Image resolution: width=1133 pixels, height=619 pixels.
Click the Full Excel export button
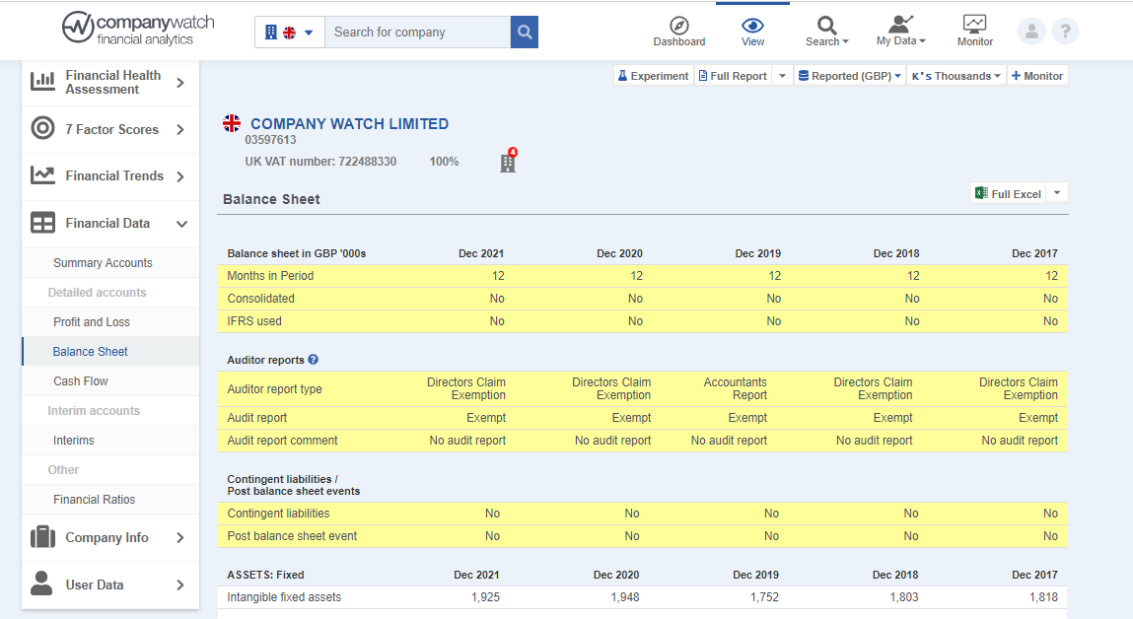(1007, 193)
